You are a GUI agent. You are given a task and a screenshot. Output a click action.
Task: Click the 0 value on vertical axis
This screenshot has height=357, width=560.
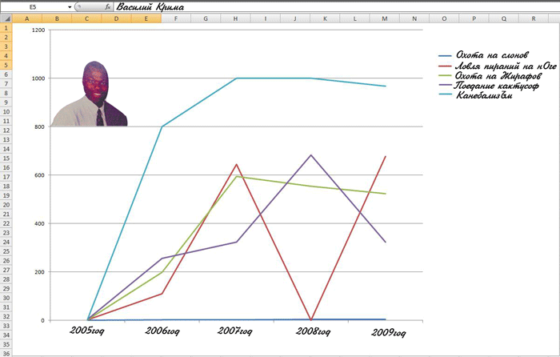click(x=43, y=320)
